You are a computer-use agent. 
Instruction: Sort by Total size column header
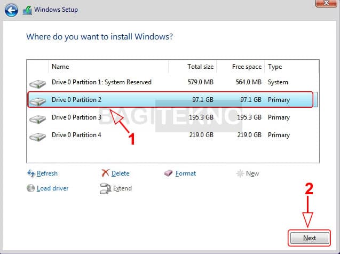192,67
